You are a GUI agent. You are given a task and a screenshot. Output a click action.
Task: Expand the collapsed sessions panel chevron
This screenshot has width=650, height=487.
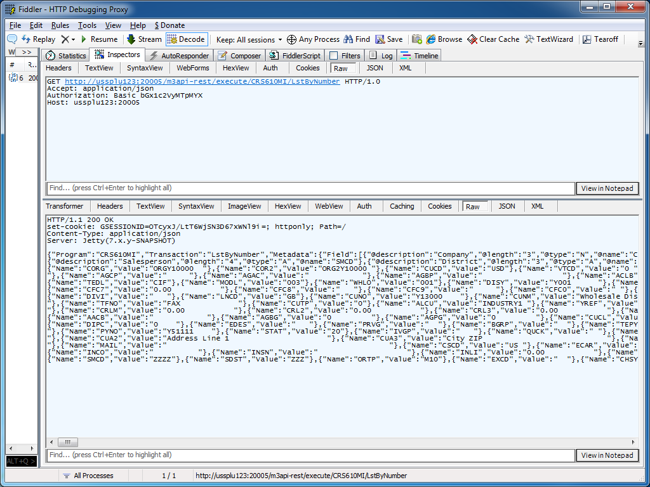(x=26, y=52)
